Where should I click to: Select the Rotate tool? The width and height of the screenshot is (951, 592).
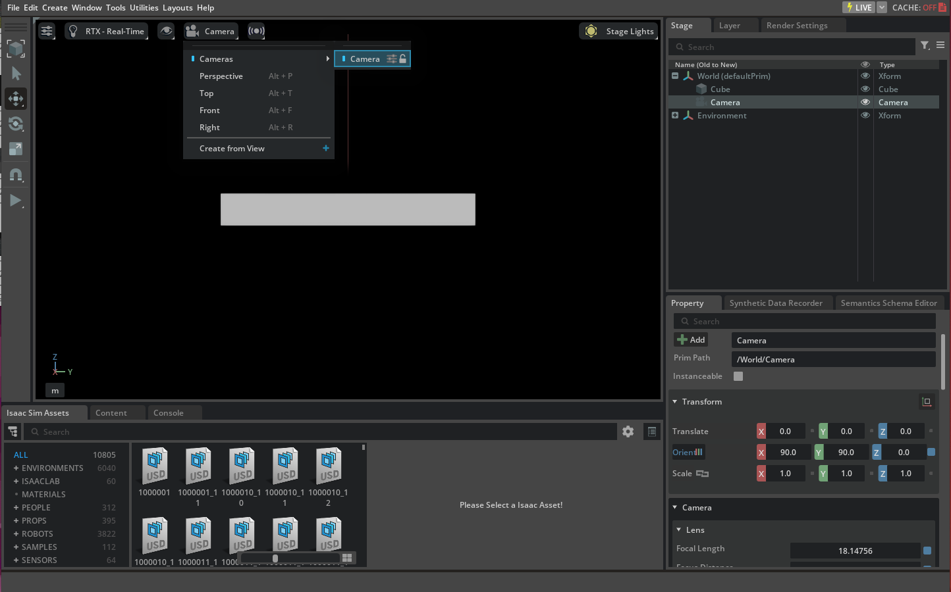[x=14, y=124]
